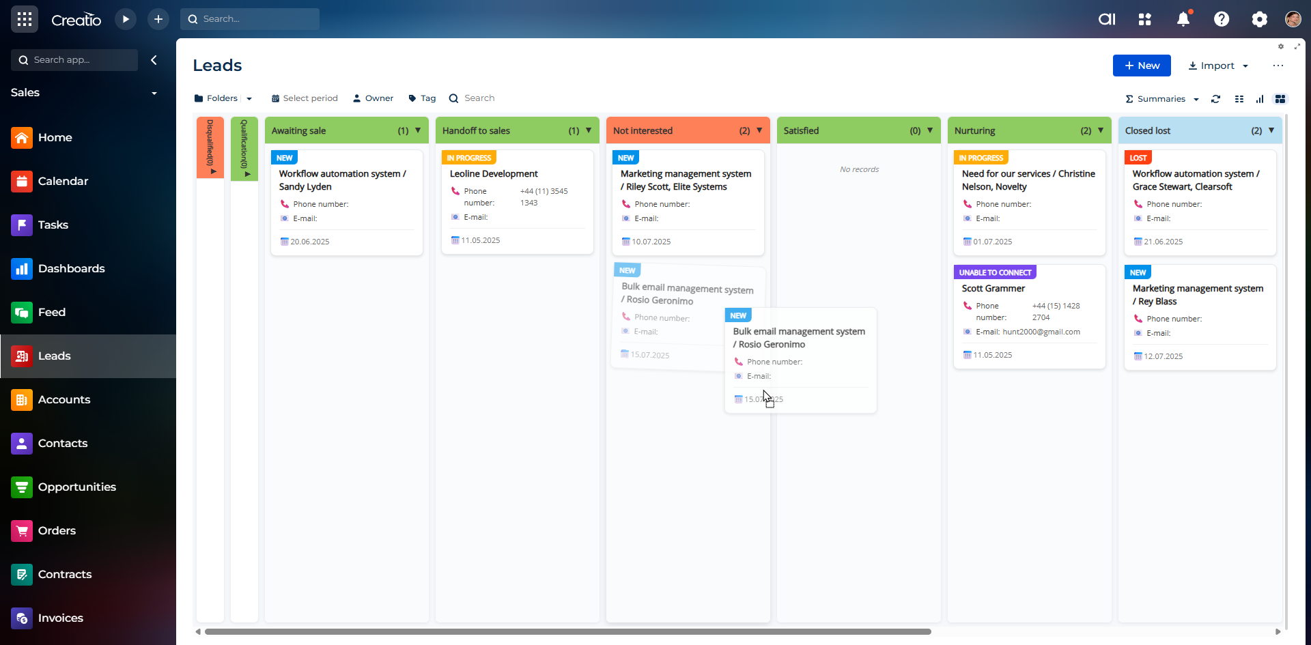Open the more actions ellipsis menu
Viewport: 1311px width, 645px height.
pos(1278,66)
